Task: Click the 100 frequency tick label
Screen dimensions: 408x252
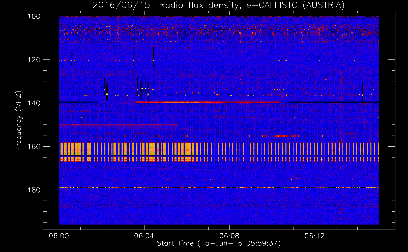Action: (34, 16)
